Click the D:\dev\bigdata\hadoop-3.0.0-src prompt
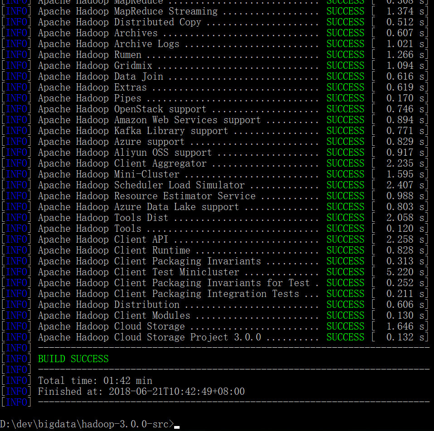Image resolution: width=434 pixels, height=431 pixels. 84,424
